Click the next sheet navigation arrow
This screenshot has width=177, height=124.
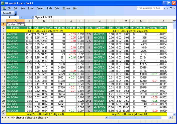click(9, 118)
